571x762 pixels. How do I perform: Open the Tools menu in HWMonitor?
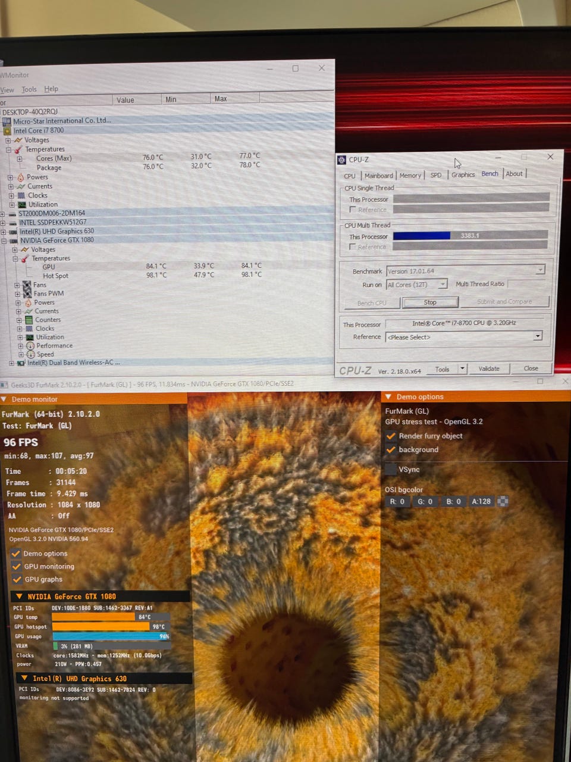(x=29, y=89)
